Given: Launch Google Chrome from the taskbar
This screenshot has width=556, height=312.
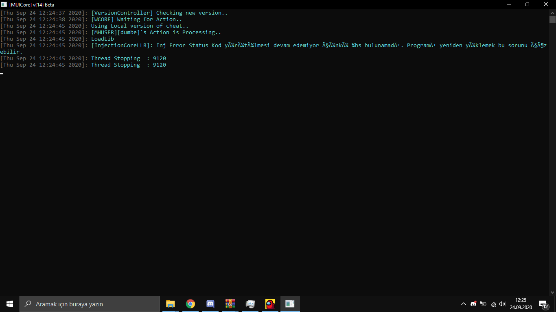Looking at the screenshot, I should 190,304.
